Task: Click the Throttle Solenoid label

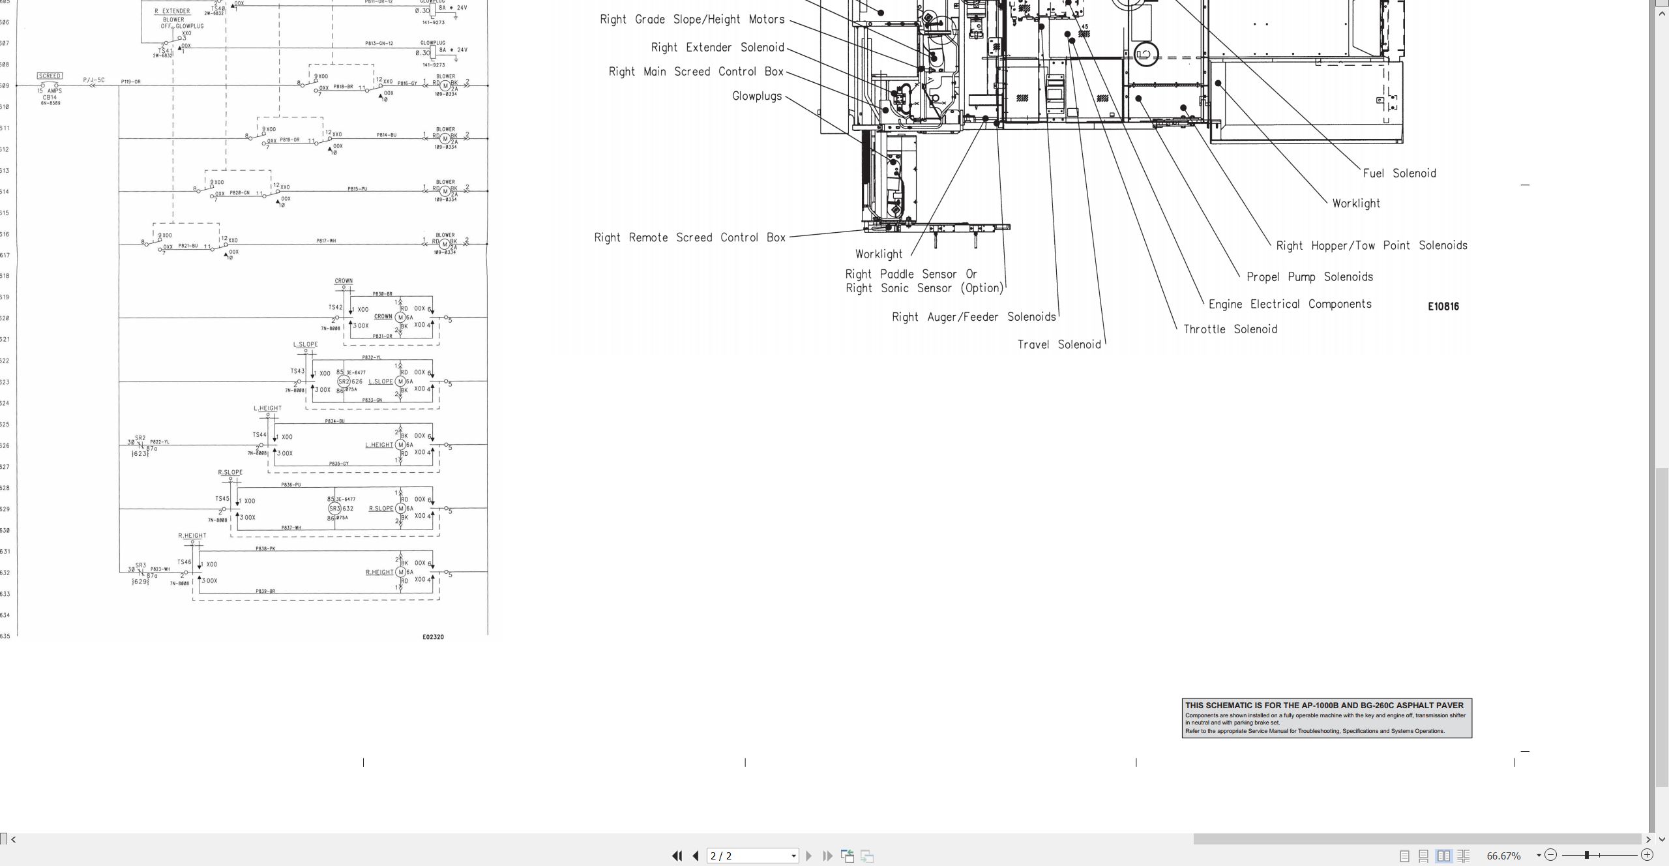Action: pyautogui.click(x=1230, y=329)
